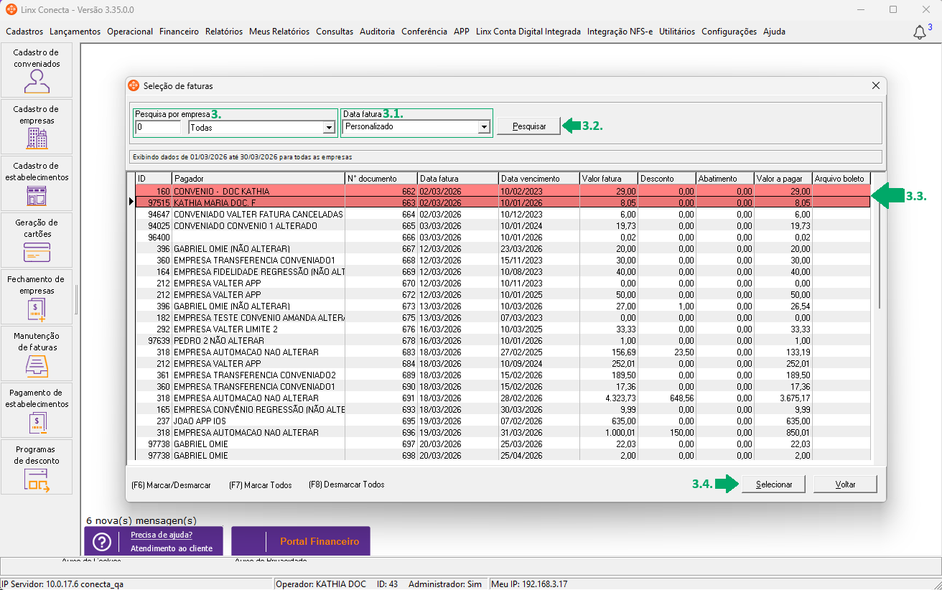Open the Financeiro menu
This screenshot has width=942, height=590.
(179, 32)
